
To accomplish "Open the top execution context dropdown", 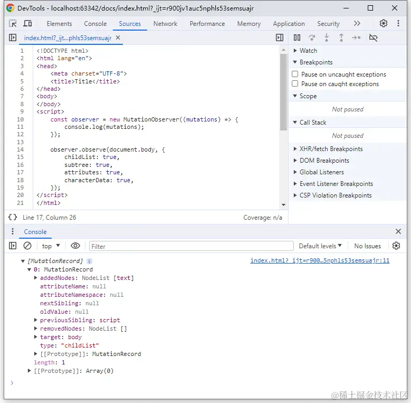I will click(51, 246).
